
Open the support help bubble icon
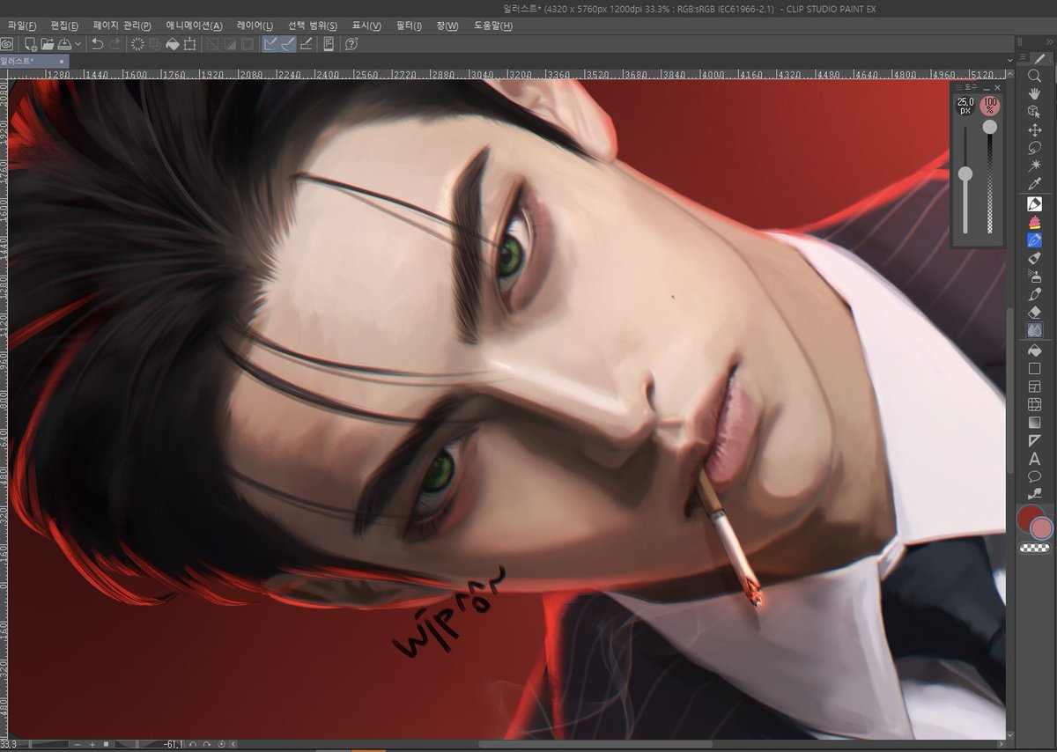click(351, 43)
